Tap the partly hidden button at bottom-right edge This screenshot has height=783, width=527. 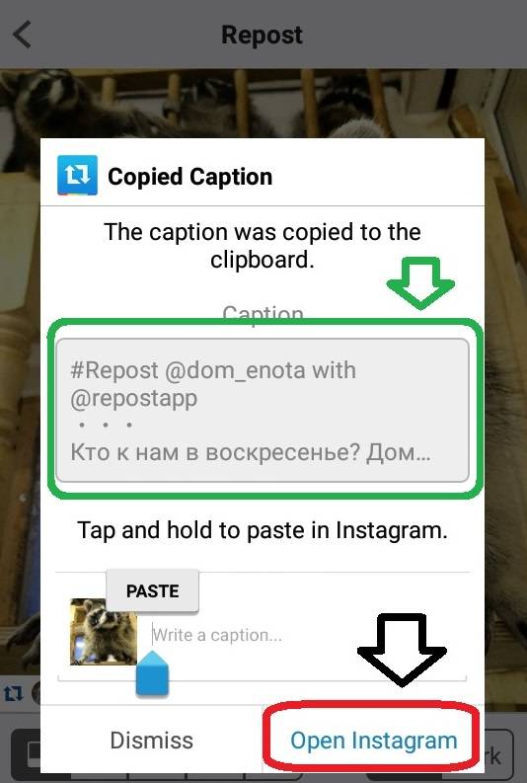point(499,753)
